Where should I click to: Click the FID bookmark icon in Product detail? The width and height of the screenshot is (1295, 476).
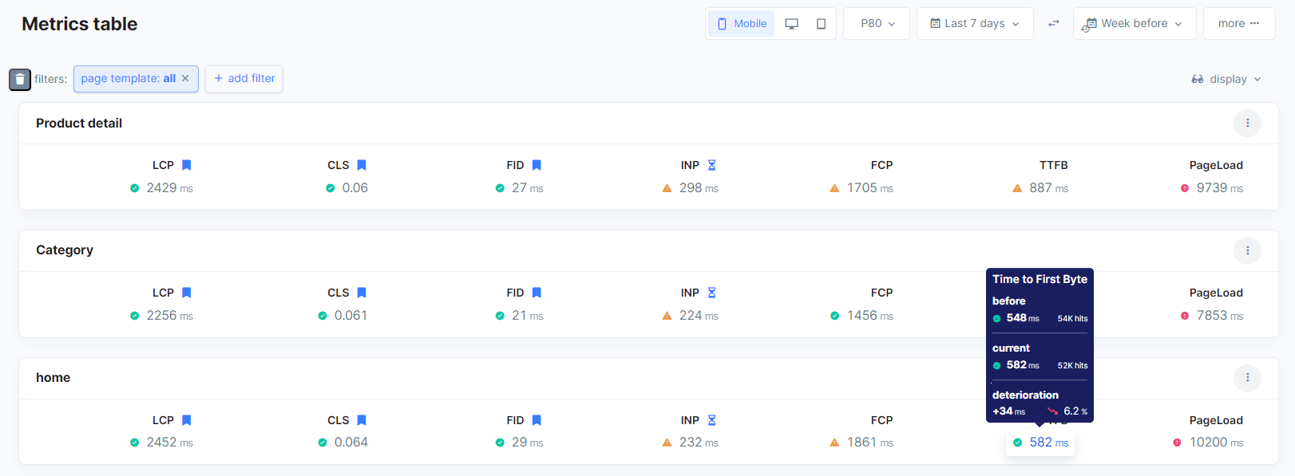537,165
